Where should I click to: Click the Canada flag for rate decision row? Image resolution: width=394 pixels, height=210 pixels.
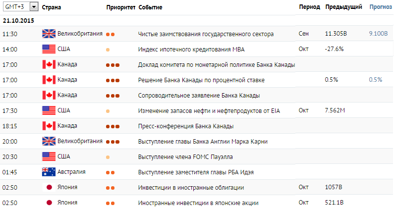point(49,80)
